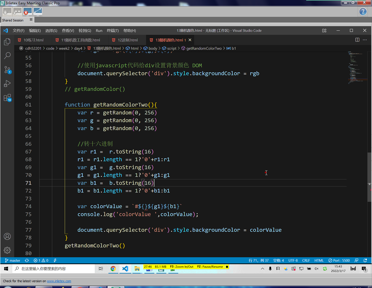Expand the cdh52201 breadcrumb
Image resolution: width=372 pixels, height=288 pixels.
pos(33,48)
